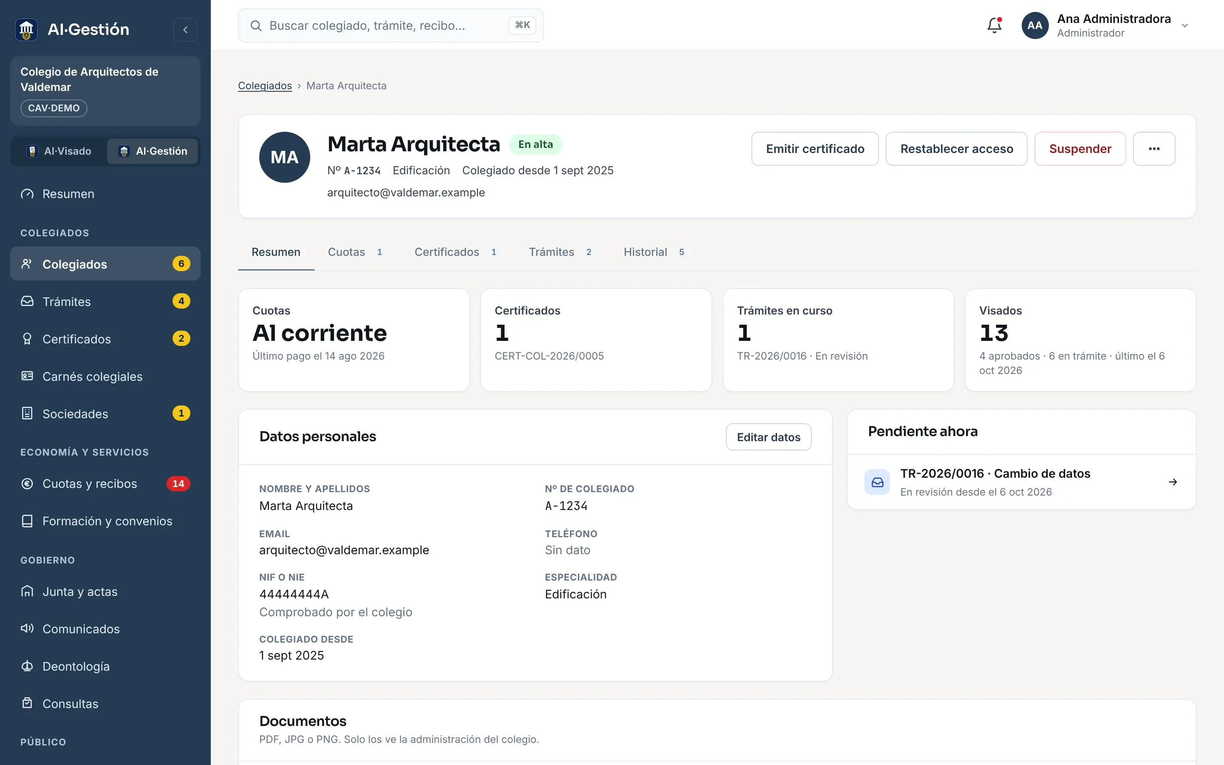Click CERT-COL-2026/0005 in Certificados card
The height and width of the screenshot is (765, 1224).
[549, 356]
